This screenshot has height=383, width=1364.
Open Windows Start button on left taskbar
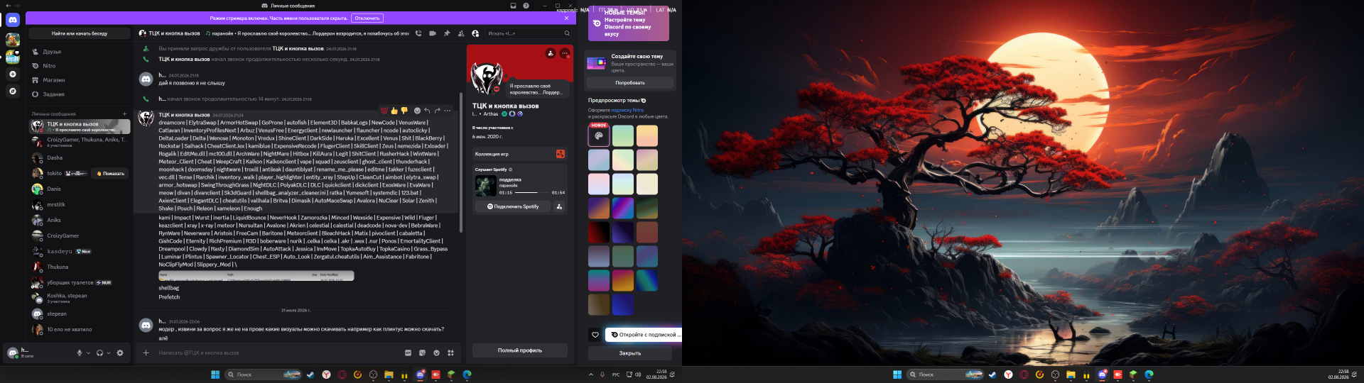[x=215, y=374]
